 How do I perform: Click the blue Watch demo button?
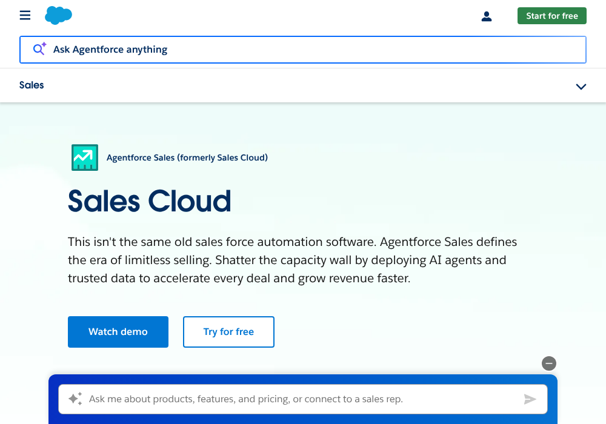pyautogui.click(x=118, y=332)
